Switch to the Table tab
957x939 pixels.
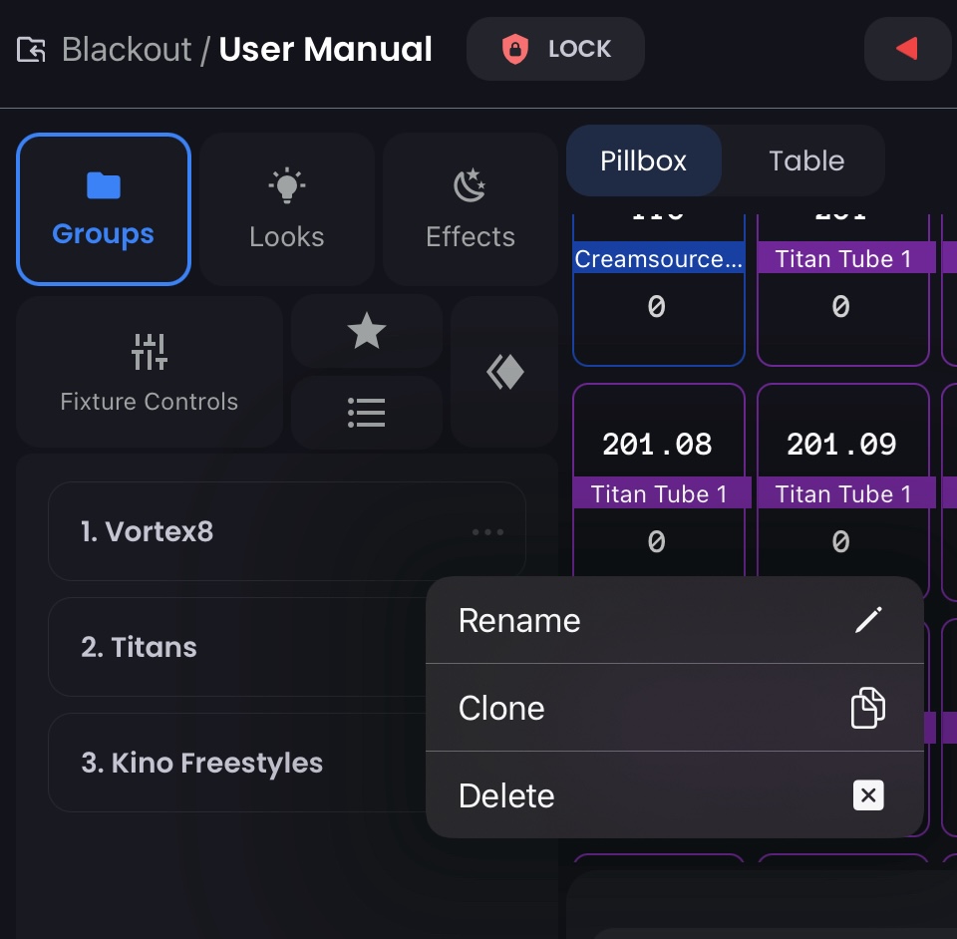click(806, 159)
